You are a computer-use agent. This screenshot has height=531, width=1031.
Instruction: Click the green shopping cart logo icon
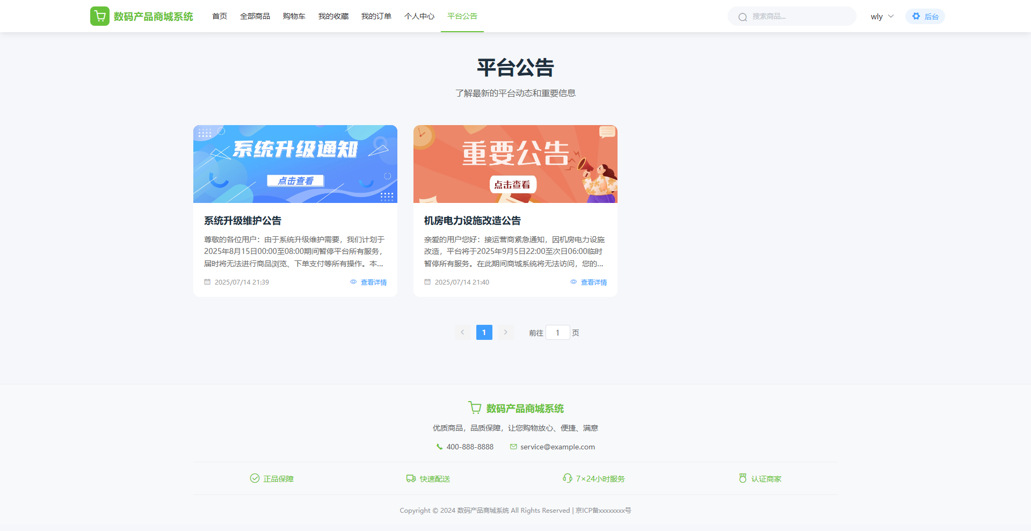pos(100,16)
